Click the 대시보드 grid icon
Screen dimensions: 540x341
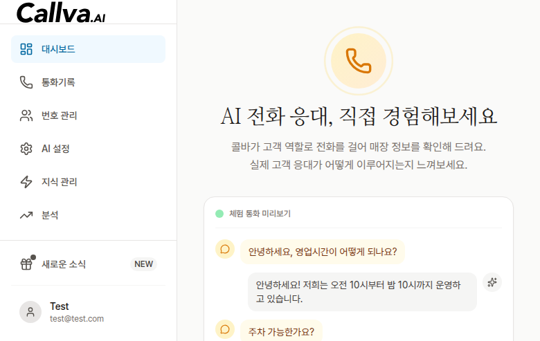point(26,49)
